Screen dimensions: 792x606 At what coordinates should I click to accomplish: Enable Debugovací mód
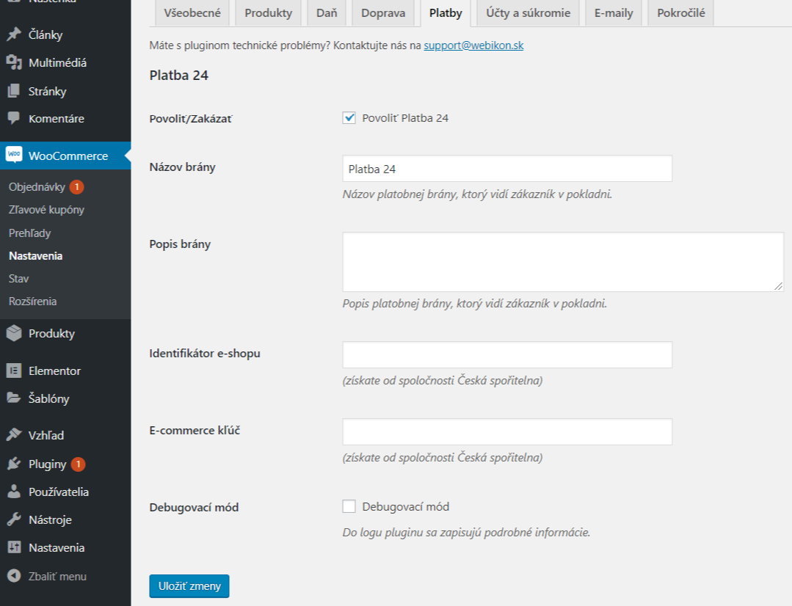pos(349,506)
